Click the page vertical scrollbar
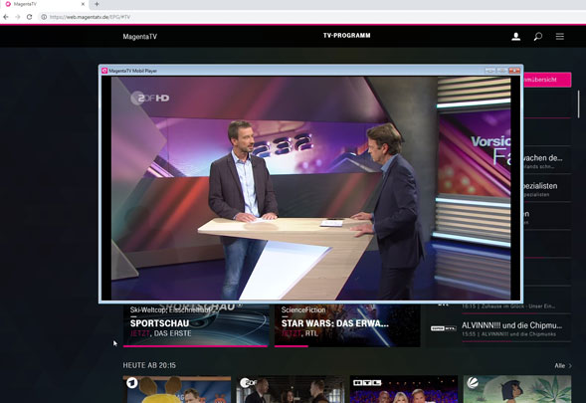The height and width of the screenshot is (403, 586). tap(579, 104)
